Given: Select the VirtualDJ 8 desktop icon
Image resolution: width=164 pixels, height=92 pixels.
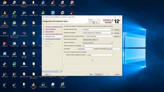Looking at the screenshot, I should (5, 44).
